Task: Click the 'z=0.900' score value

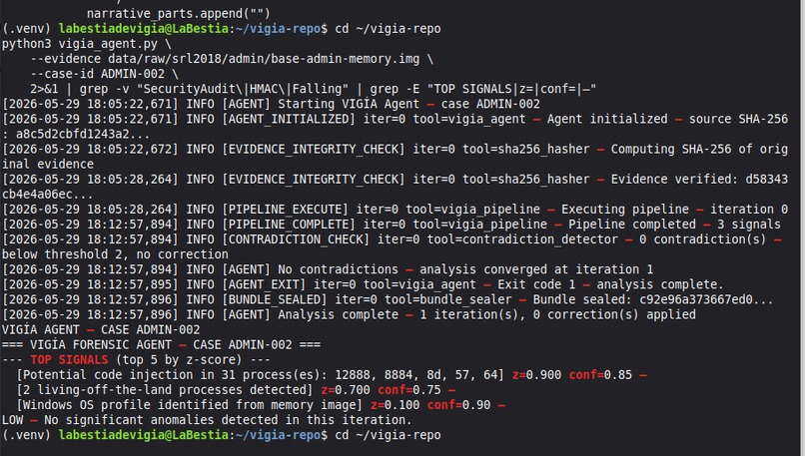Action: [536, 374]
